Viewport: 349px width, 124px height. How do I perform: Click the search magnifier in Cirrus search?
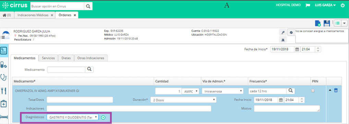[x=88, y=6]
